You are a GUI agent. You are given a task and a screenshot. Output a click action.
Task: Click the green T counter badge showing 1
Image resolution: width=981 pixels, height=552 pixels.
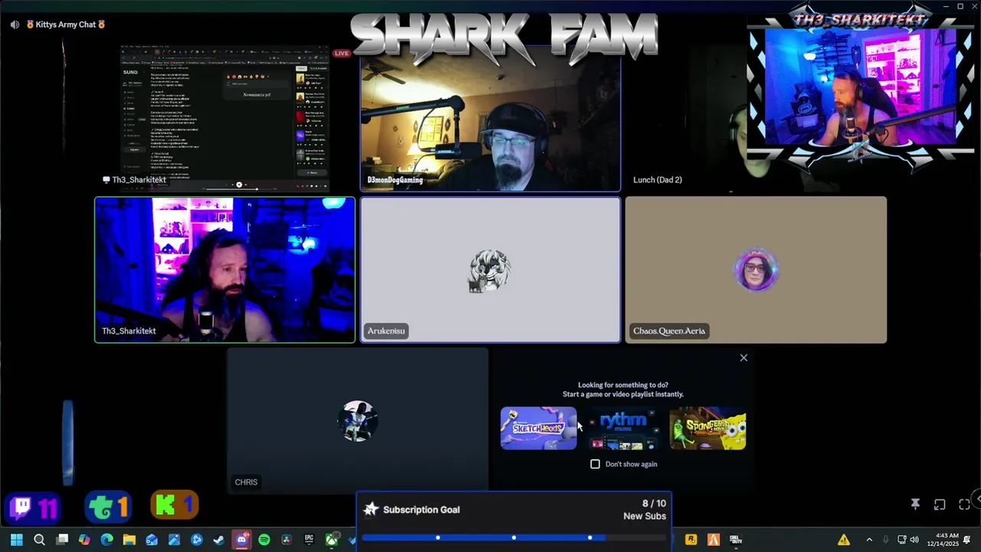(x=108, y=507)
